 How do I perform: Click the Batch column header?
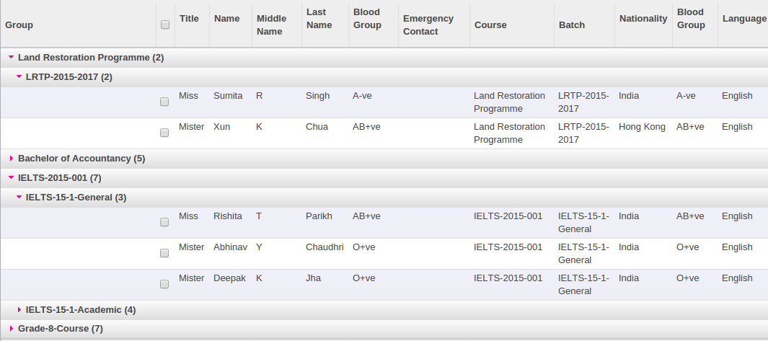click(x=572, y=25)
